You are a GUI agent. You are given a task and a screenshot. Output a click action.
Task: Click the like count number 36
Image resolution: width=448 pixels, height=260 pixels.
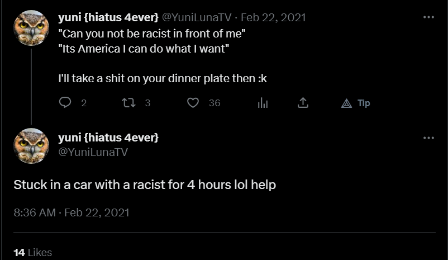tap(215, 103)
